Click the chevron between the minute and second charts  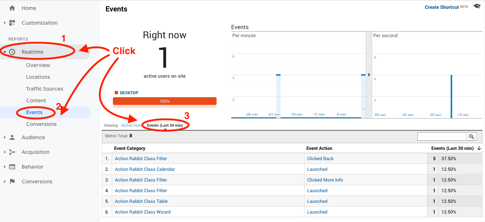(x=369, y=75)
